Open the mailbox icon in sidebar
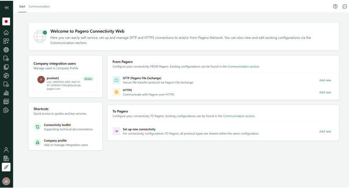349x188 pixels. (6, 102)
